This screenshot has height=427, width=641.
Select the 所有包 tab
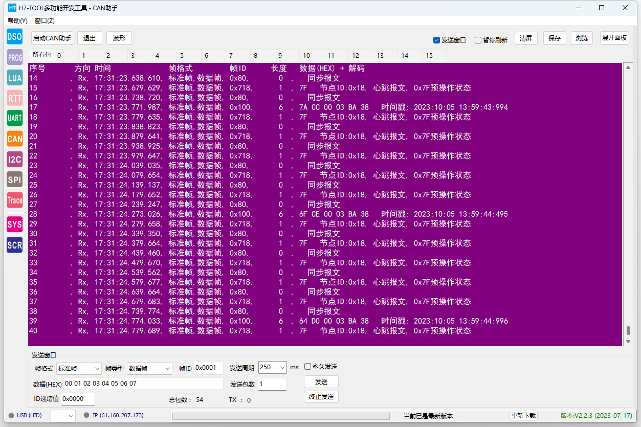pos(41,55)
